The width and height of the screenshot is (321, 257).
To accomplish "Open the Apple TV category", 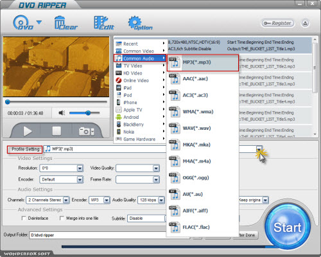I will pyautogui.click(x=140, y=110).
